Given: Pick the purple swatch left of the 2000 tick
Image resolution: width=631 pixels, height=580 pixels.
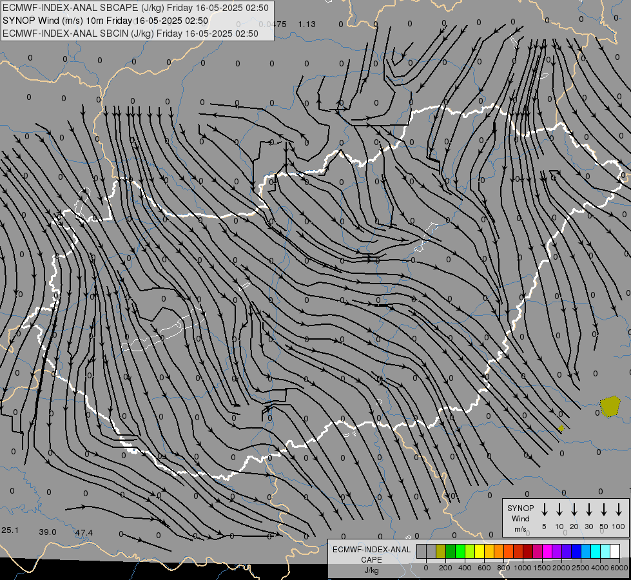Looking at the screenshot, I should point(557,551).
